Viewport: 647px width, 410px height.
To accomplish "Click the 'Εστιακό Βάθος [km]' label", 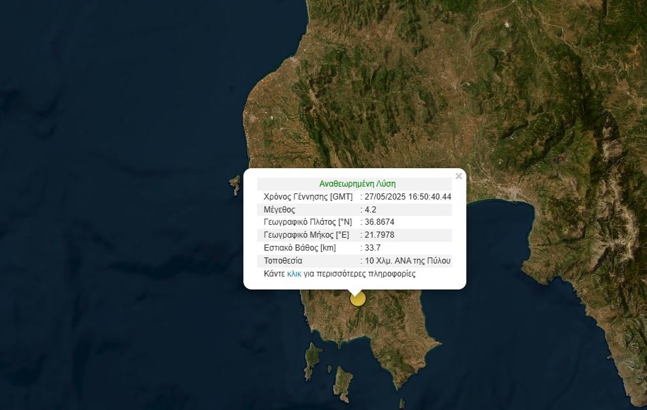I will point(299,248).
